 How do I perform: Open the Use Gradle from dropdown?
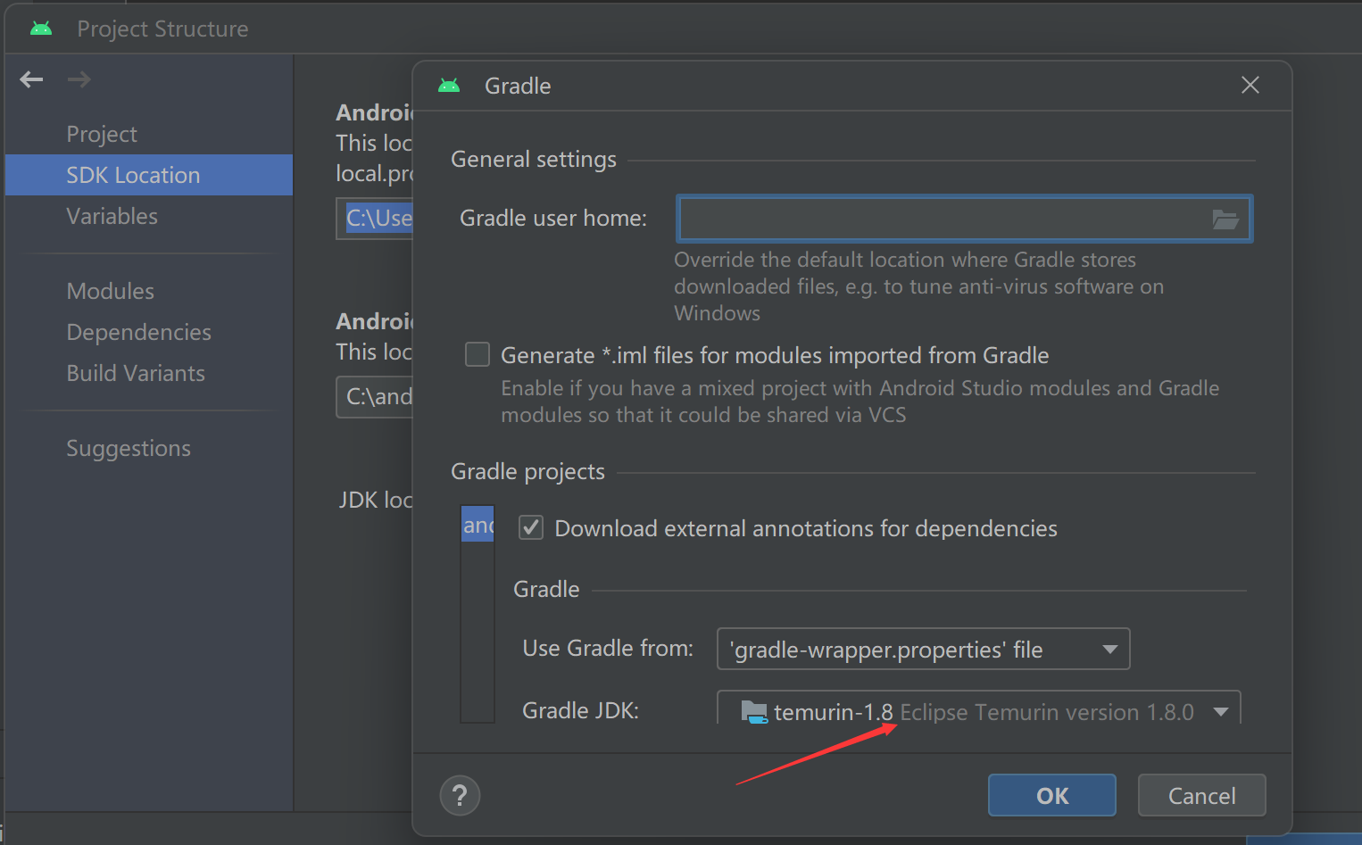click(923, 649)
